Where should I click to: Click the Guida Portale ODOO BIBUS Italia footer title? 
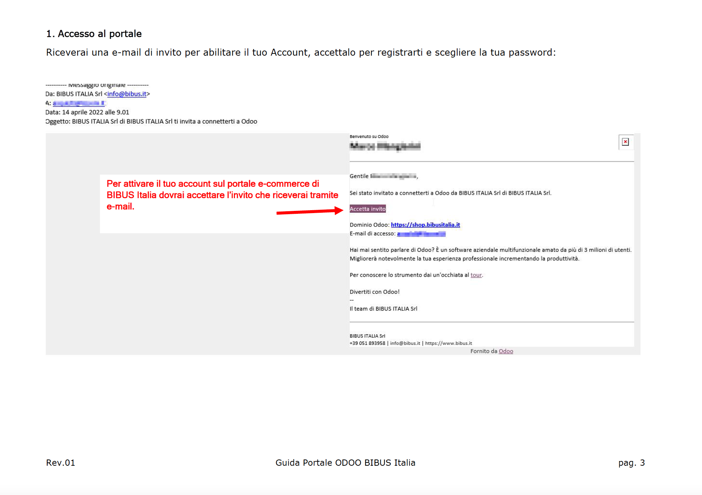coord(345,463)
